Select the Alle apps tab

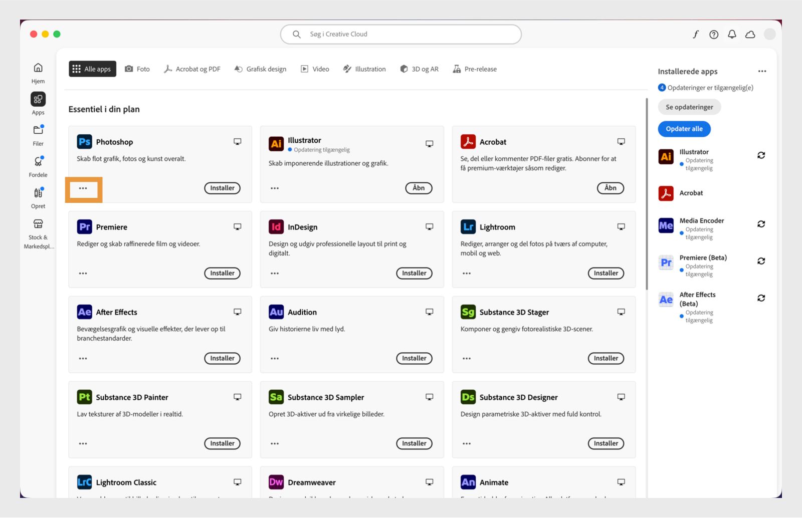(93, 69)
